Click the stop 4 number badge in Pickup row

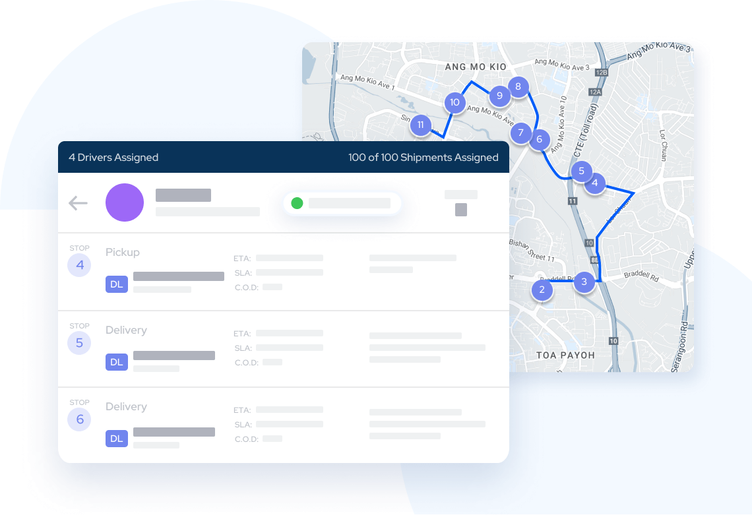point(79,265)
